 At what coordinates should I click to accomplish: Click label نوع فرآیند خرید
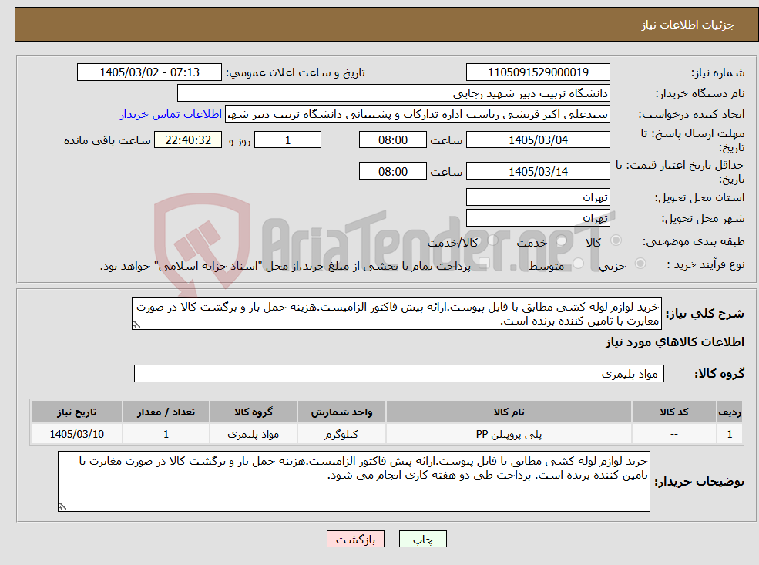coord(706,265)
